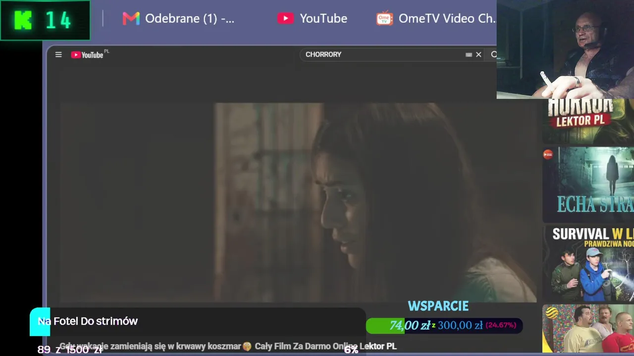Open the YouTube bookmark in the top bar

[312, 19]
